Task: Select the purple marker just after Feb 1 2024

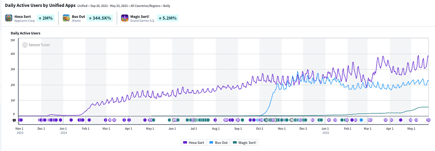Action: 89,120
